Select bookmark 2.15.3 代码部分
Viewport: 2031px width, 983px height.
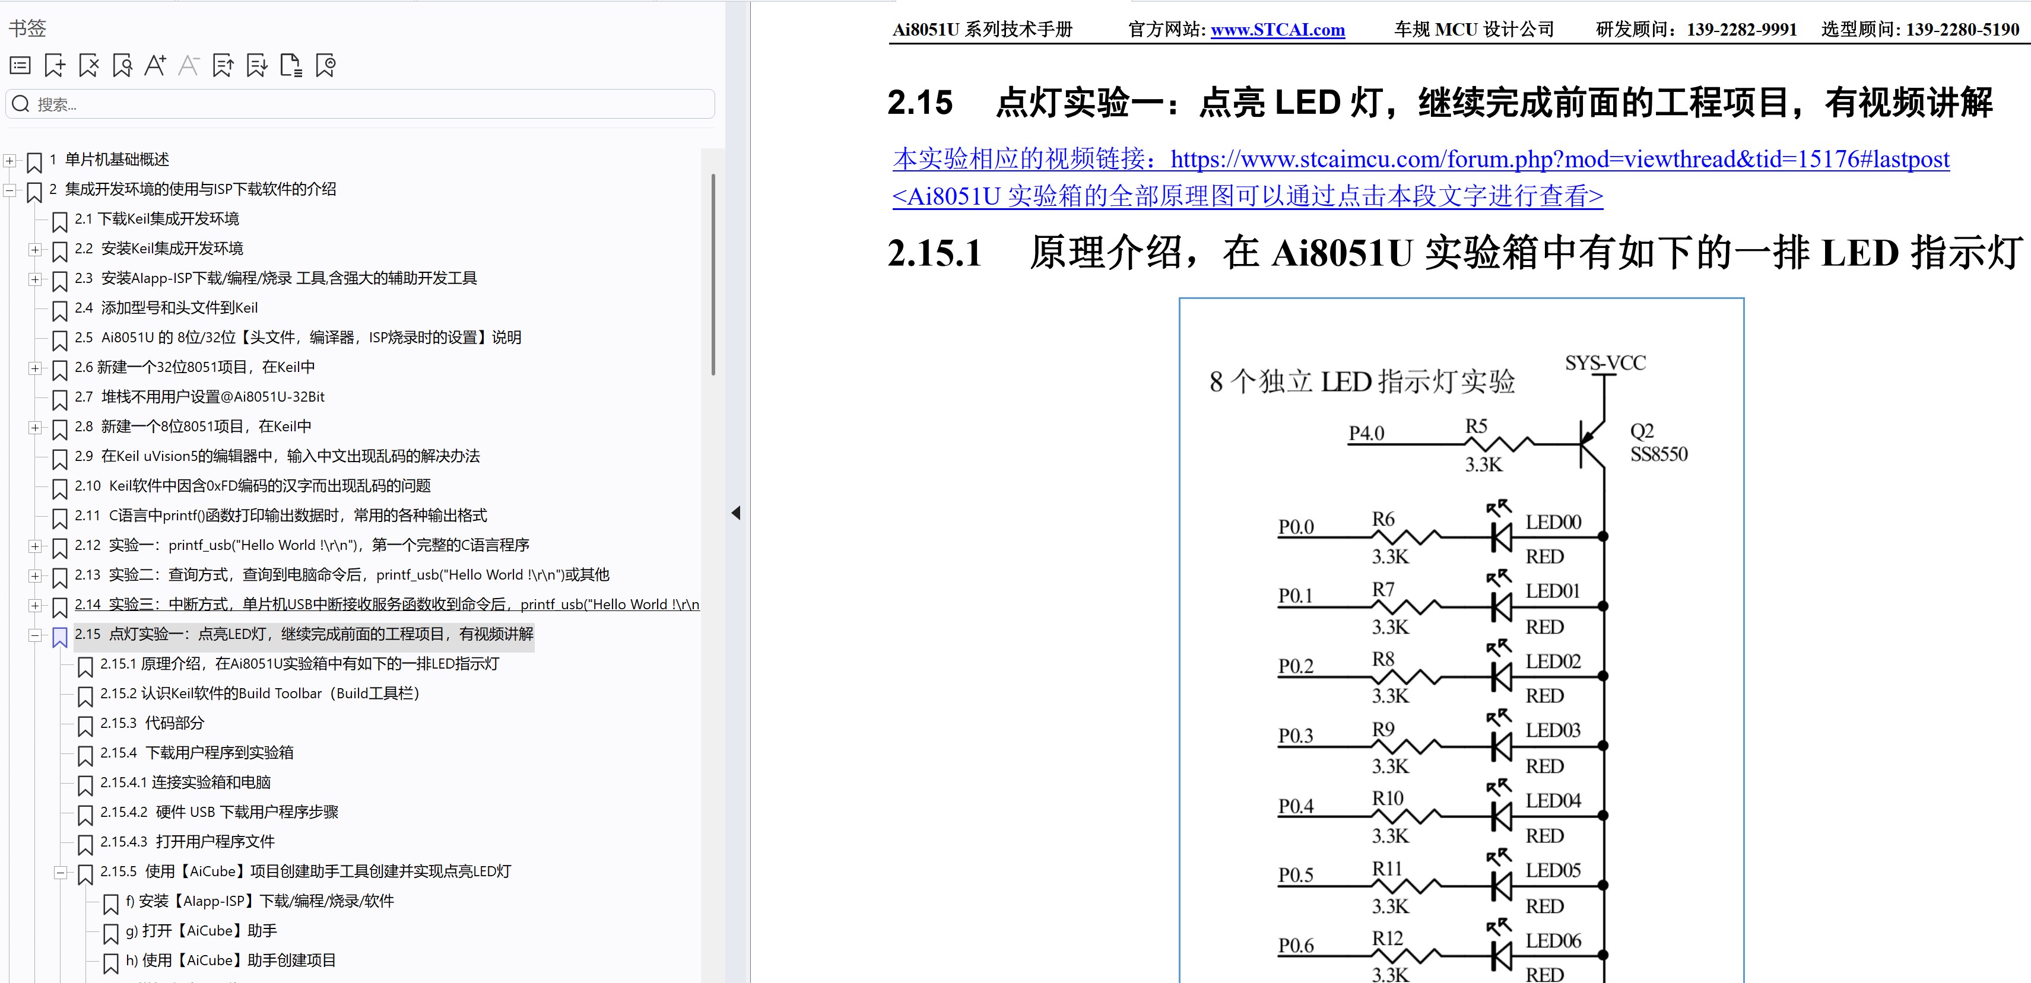pyautogui.click(x=152, y=723)
